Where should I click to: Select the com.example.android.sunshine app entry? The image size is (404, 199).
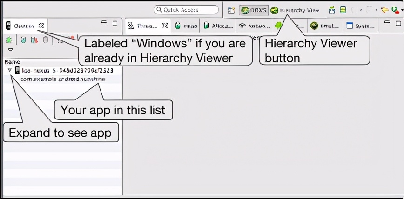point(63,79)
